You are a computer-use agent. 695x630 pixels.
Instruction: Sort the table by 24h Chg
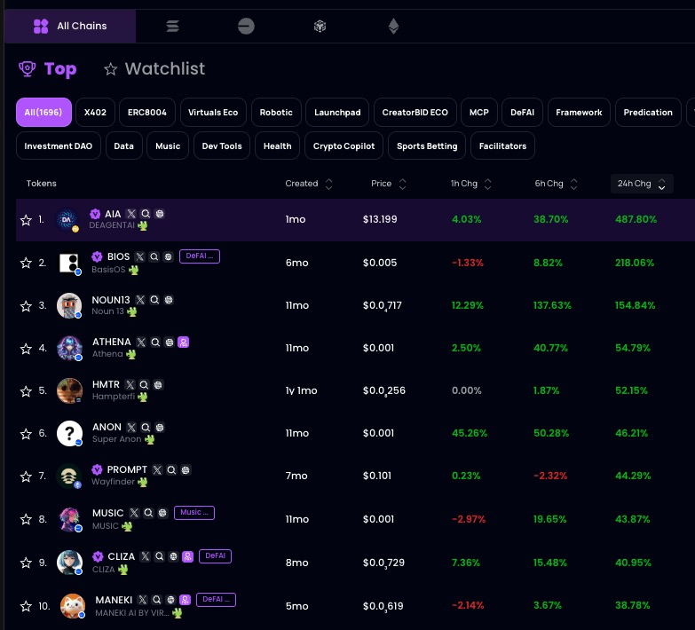640,184
